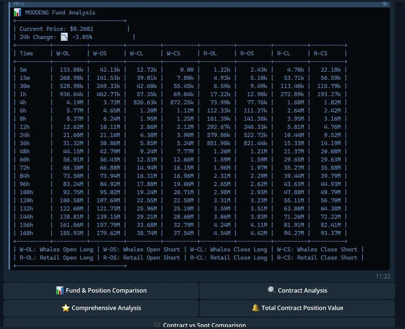
Task: Click the Time column header
Action: pyautogui.click(x=26, y=53)
